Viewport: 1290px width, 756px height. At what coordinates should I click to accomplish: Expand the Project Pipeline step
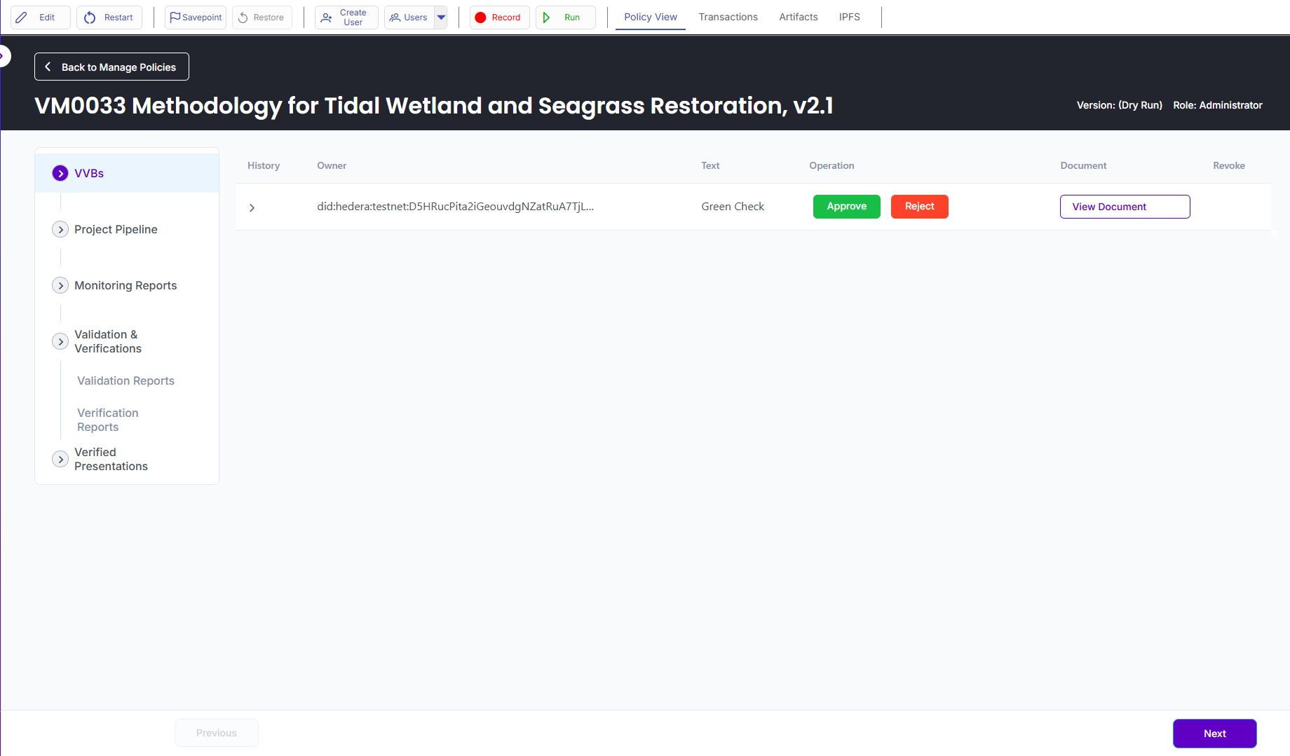[60, 230]
